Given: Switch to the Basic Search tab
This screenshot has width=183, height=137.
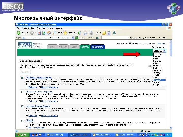Looking at the screenshot, I should pyautogui.click(x=52, y=47).
